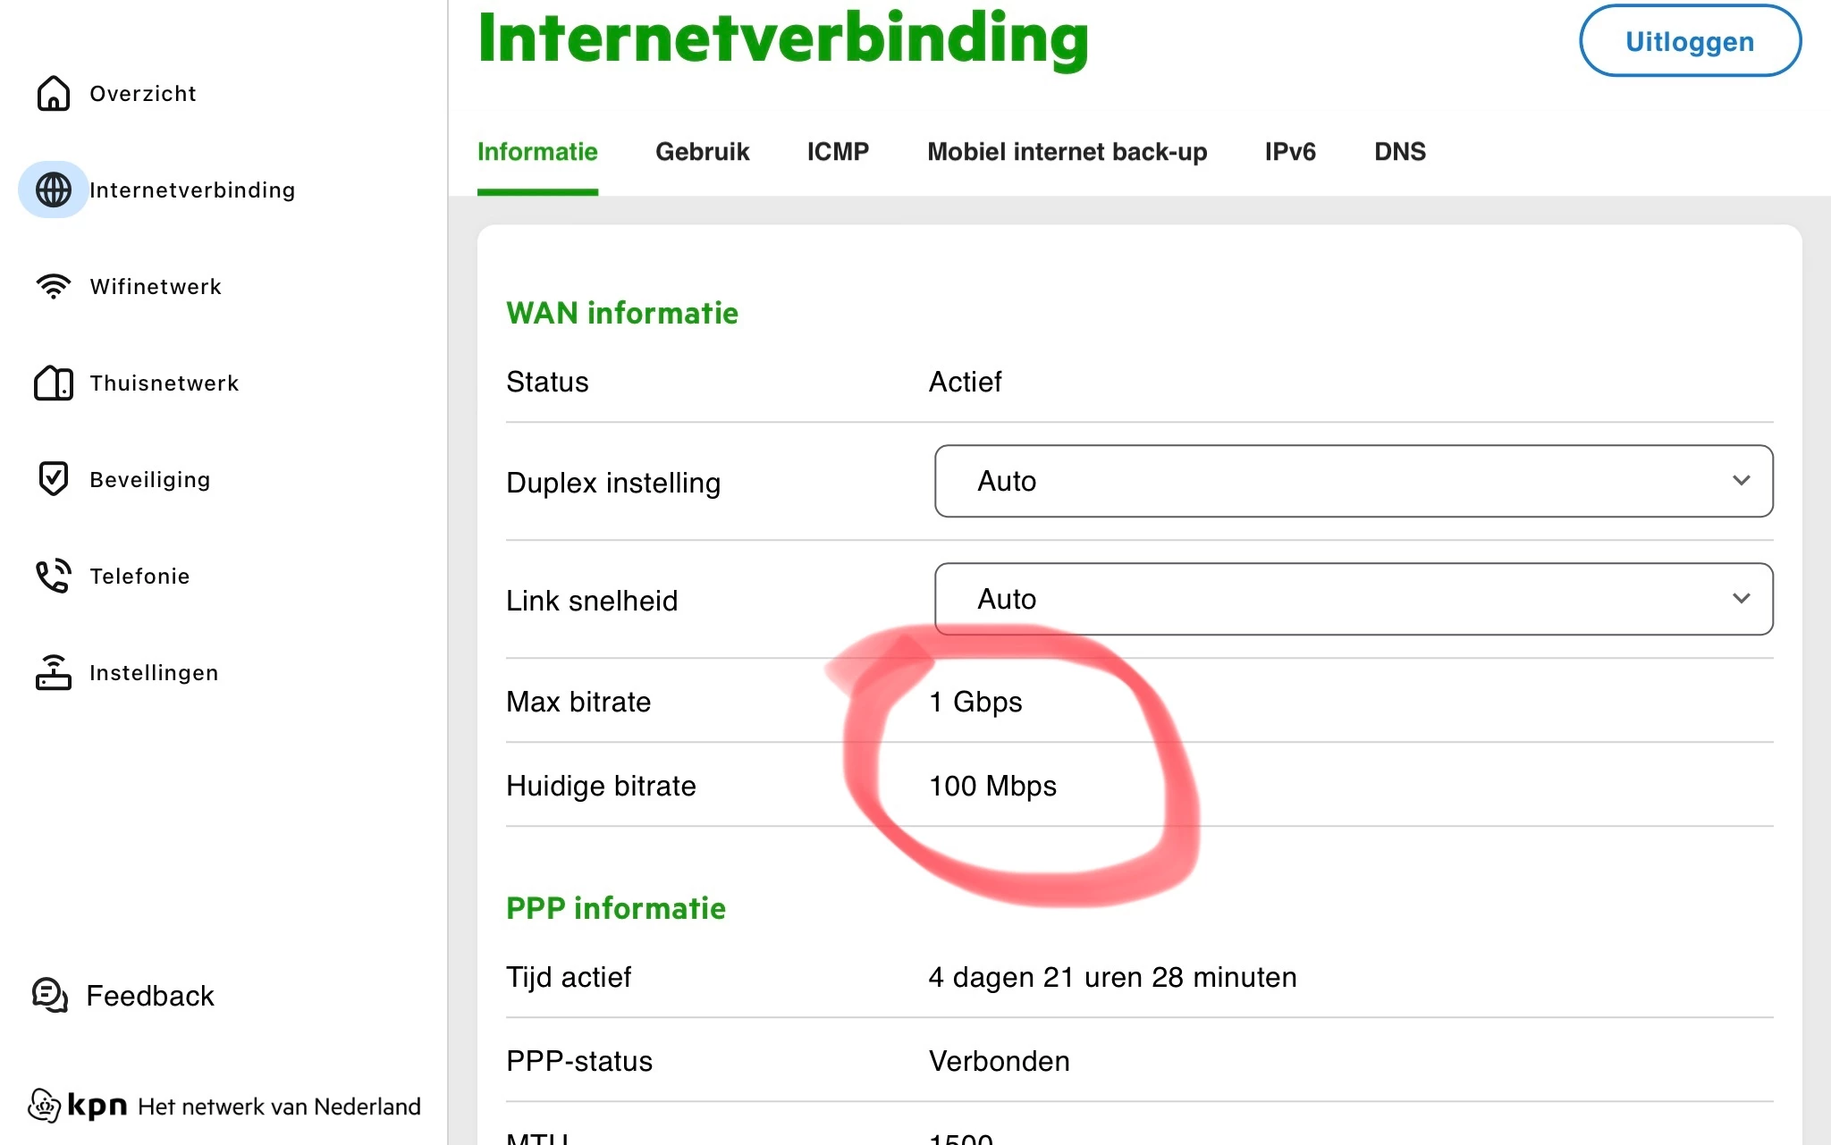
Task: Open the DNS tab
Action: [1399, 152]
